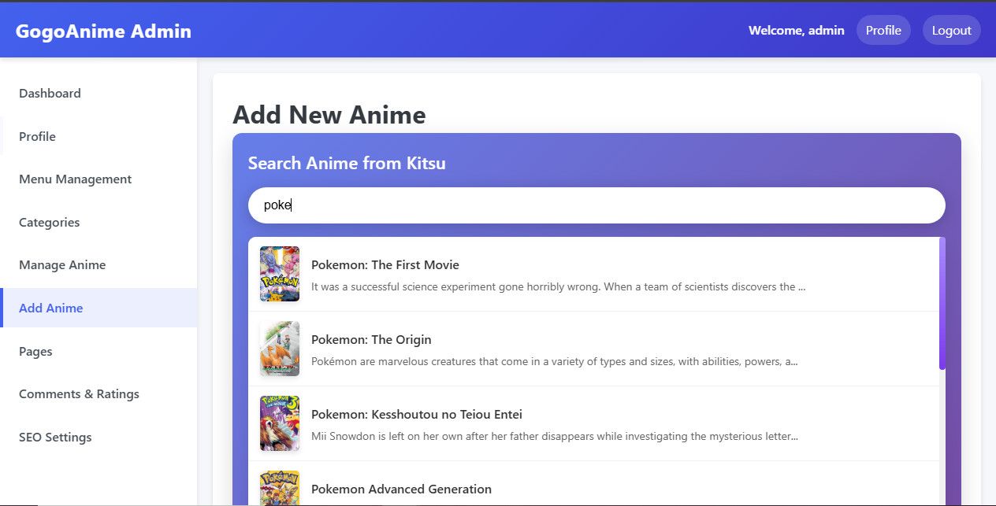Choose the Pokemon Advanced Generation result title
This screenshot has width=996, height=506.
(401, 489)
